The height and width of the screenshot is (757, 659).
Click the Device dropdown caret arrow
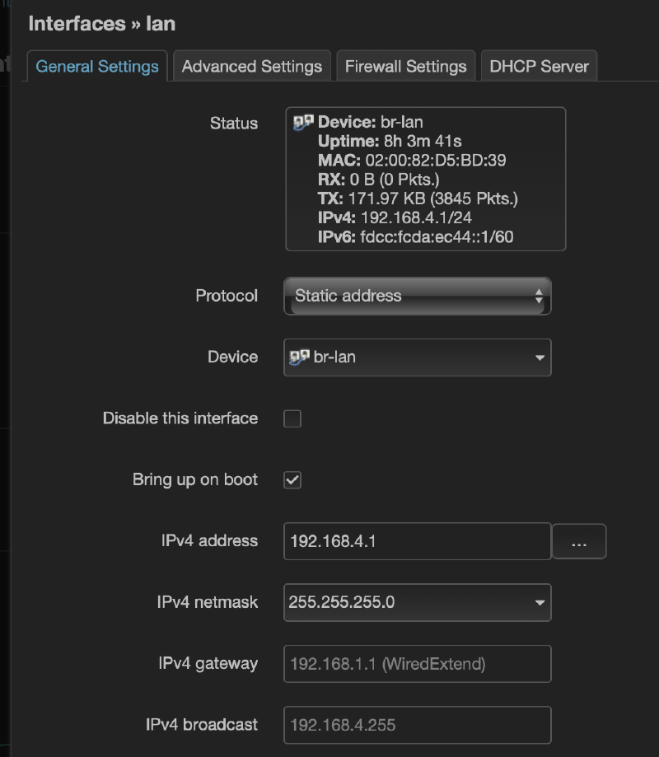click(540, 357)
